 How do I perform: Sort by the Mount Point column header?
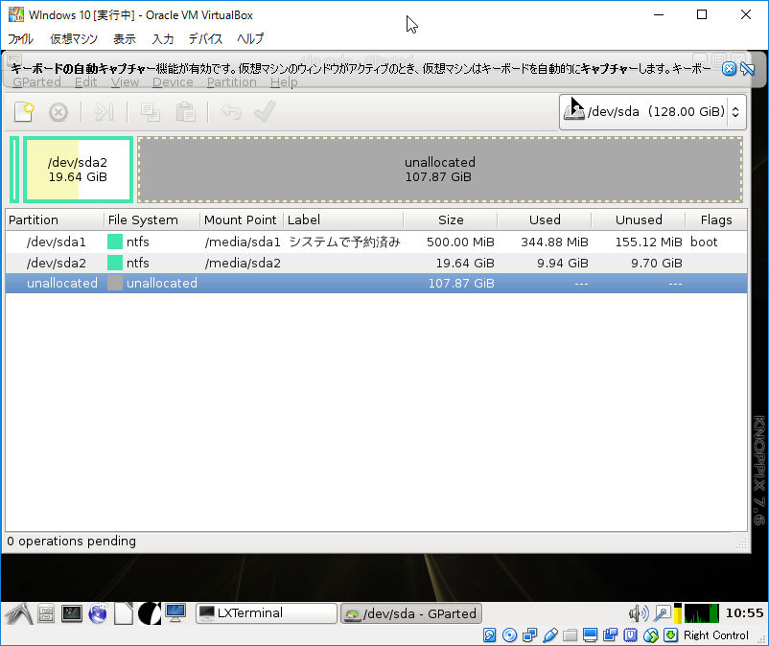pos(242,220)
